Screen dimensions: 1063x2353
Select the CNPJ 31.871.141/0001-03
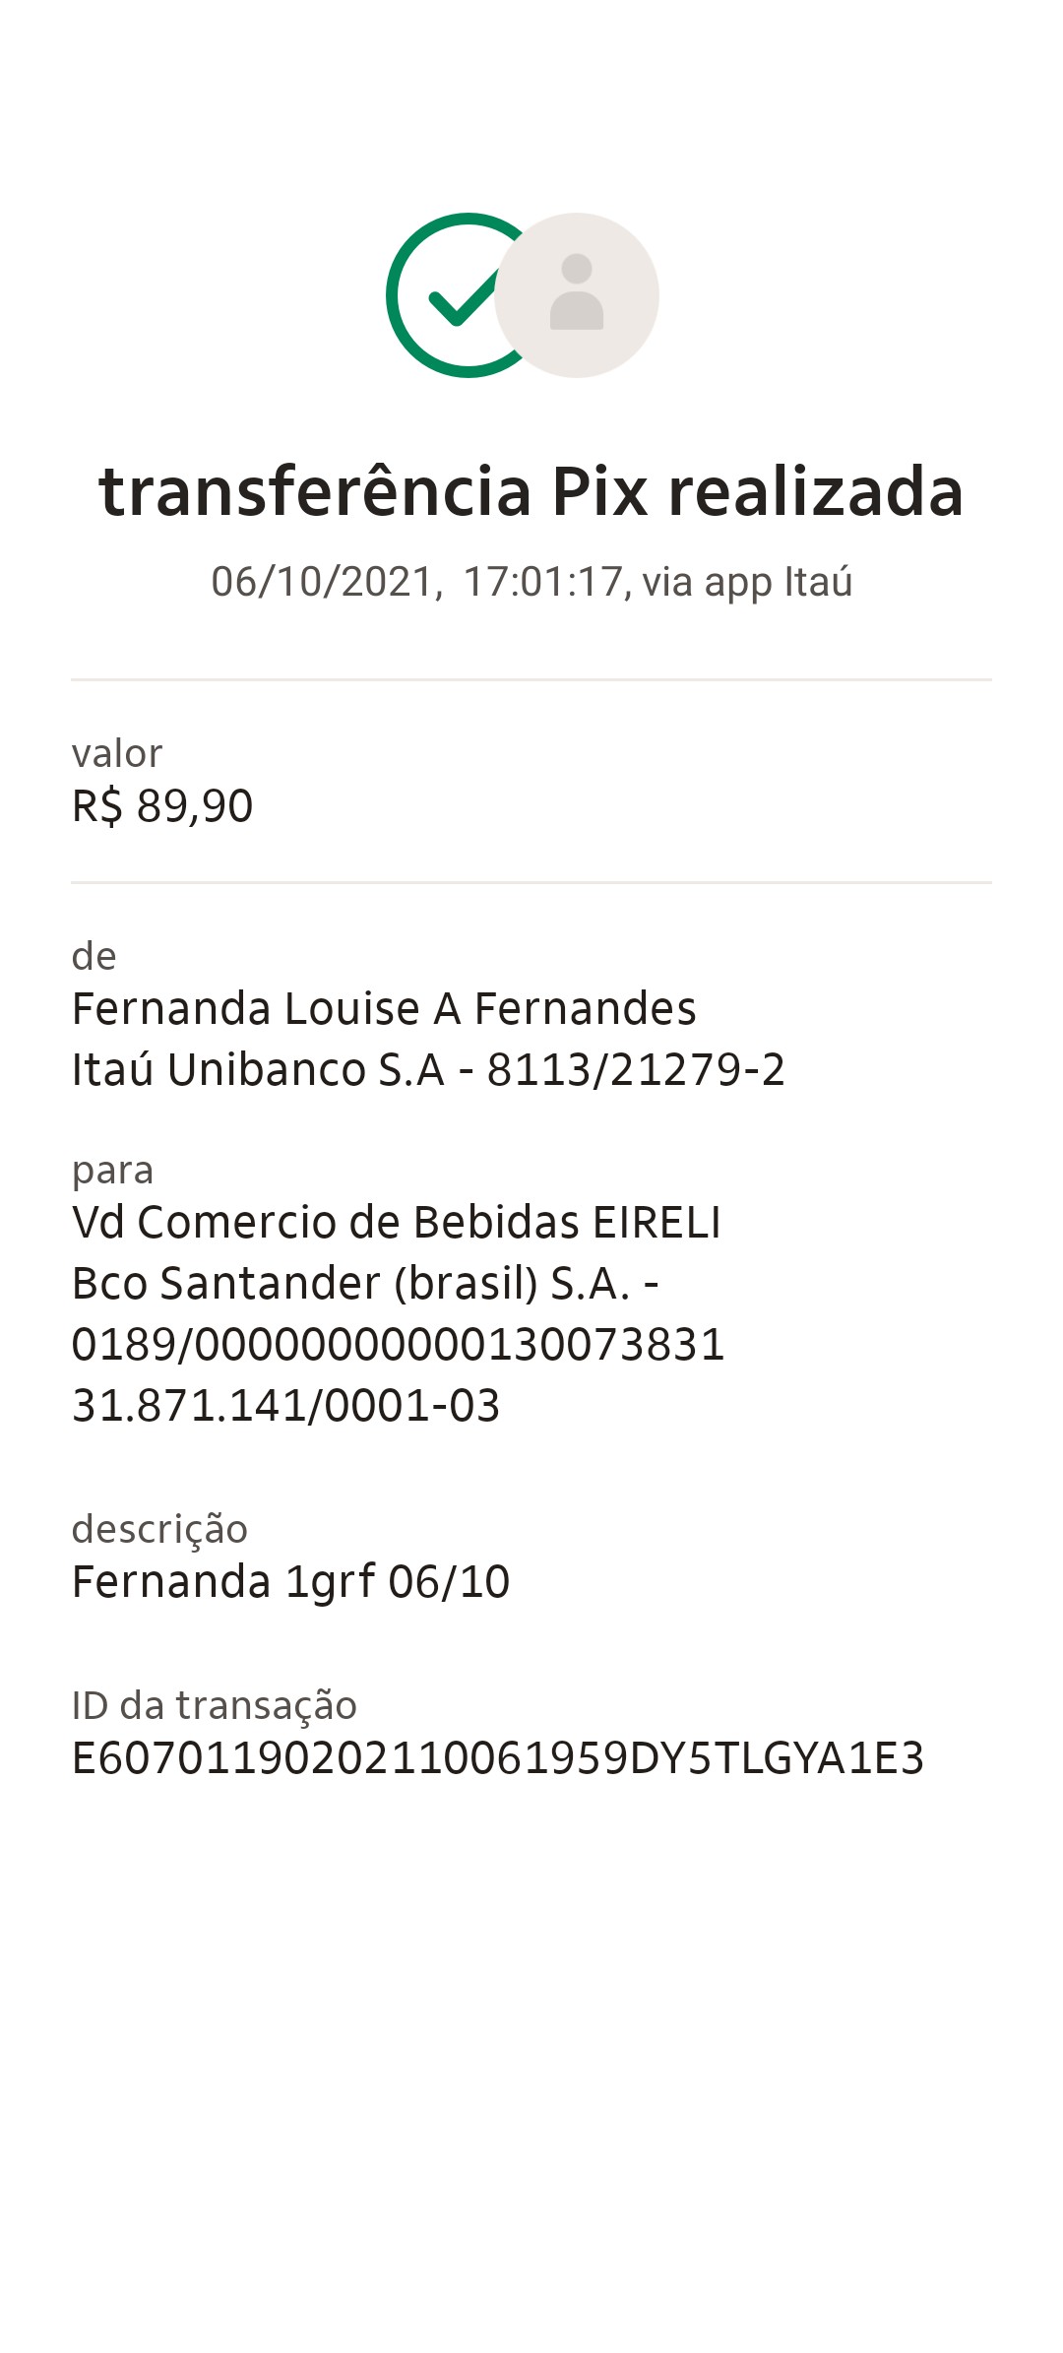pyautogui.click(x=286, y=1406)
